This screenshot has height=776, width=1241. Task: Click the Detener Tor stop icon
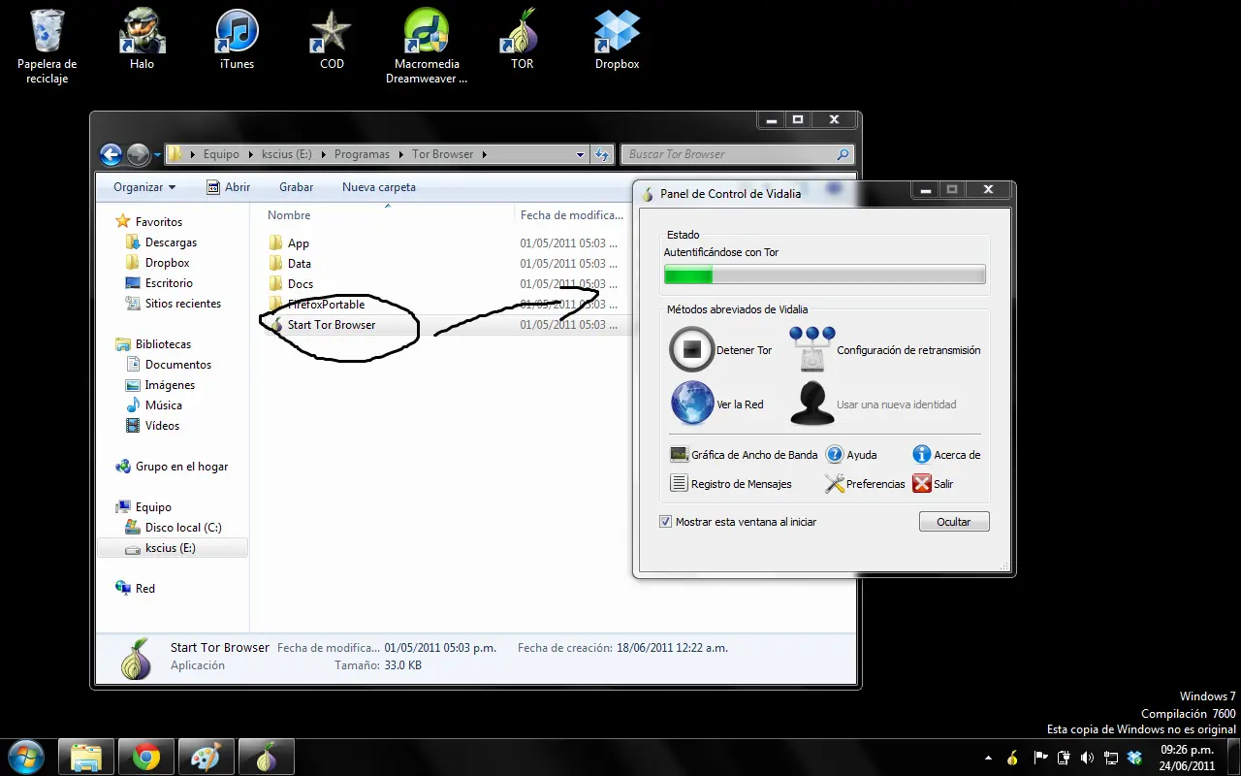[x=692, y=350]
